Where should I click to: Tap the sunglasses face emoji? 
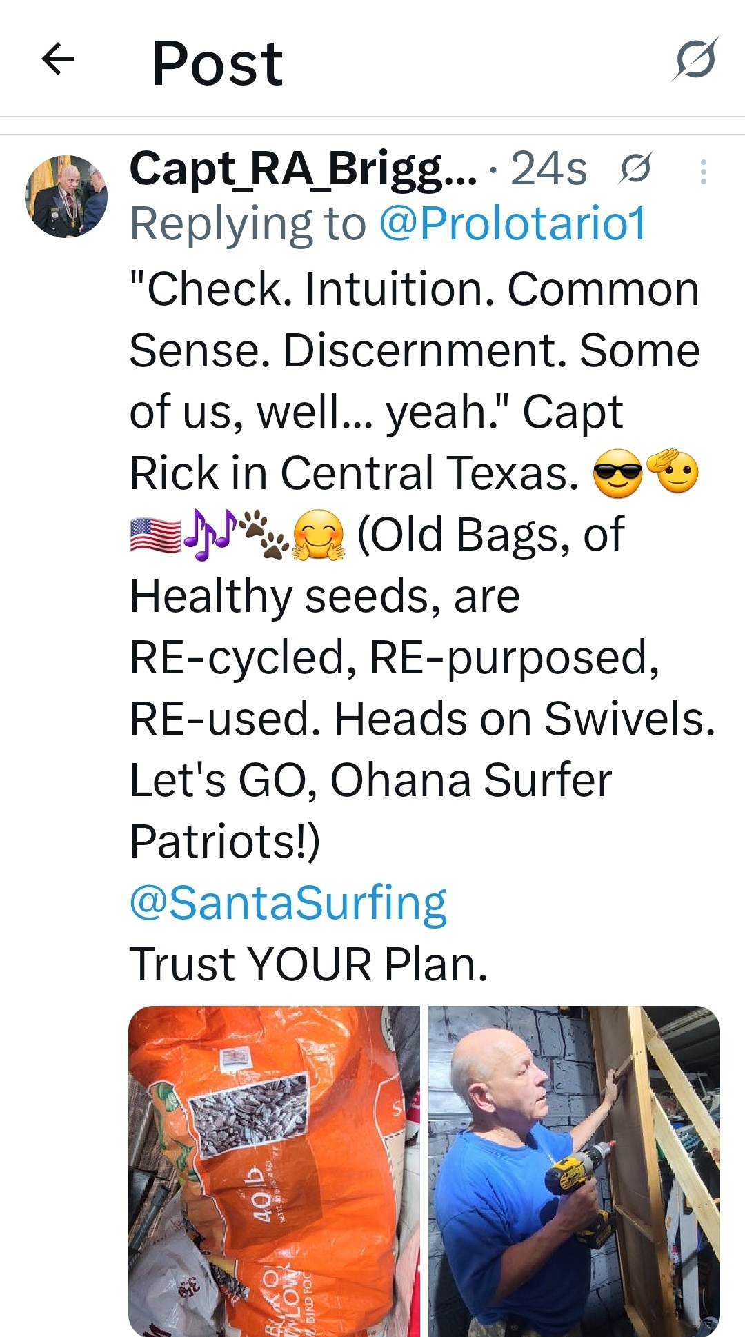click(617, 475)
